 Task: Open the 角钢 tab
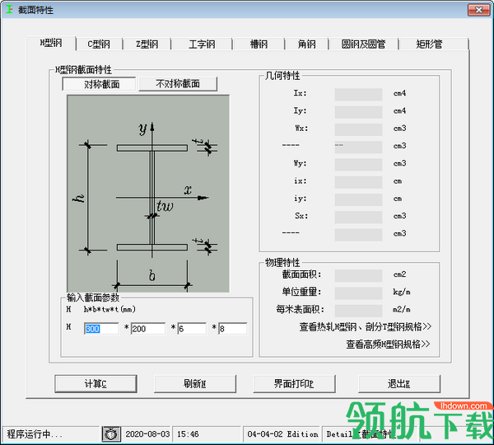tap(306, 44)
